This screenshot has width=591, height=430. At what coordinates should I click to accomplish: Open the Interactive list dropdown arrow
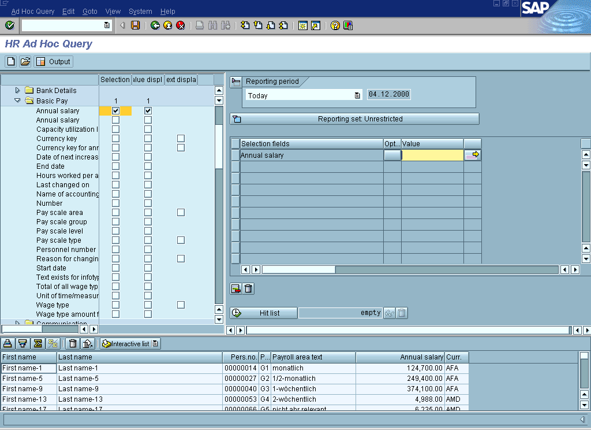[x=155, y=343]
